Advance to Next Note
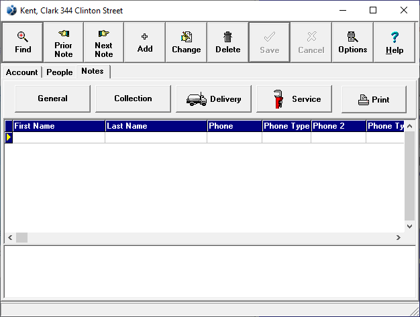The image size is (420, 317). point(104,42)
